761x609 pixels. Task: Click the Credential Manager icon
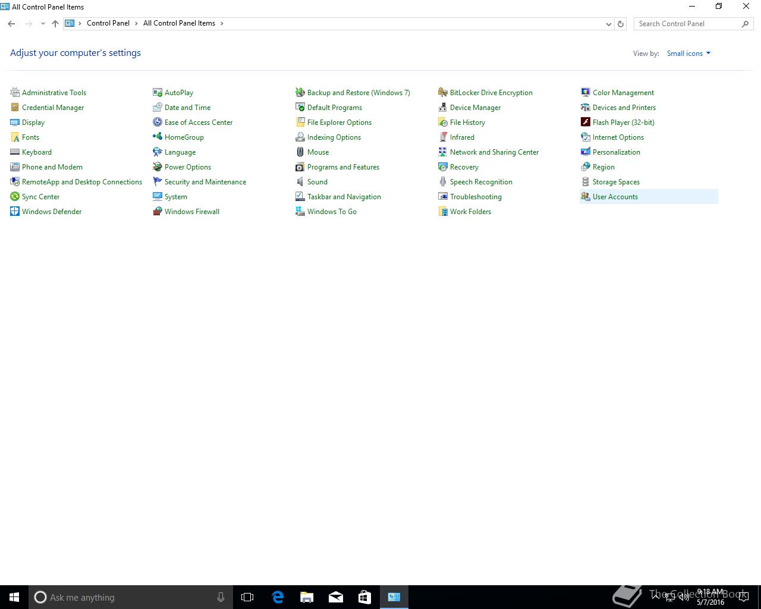15,107
